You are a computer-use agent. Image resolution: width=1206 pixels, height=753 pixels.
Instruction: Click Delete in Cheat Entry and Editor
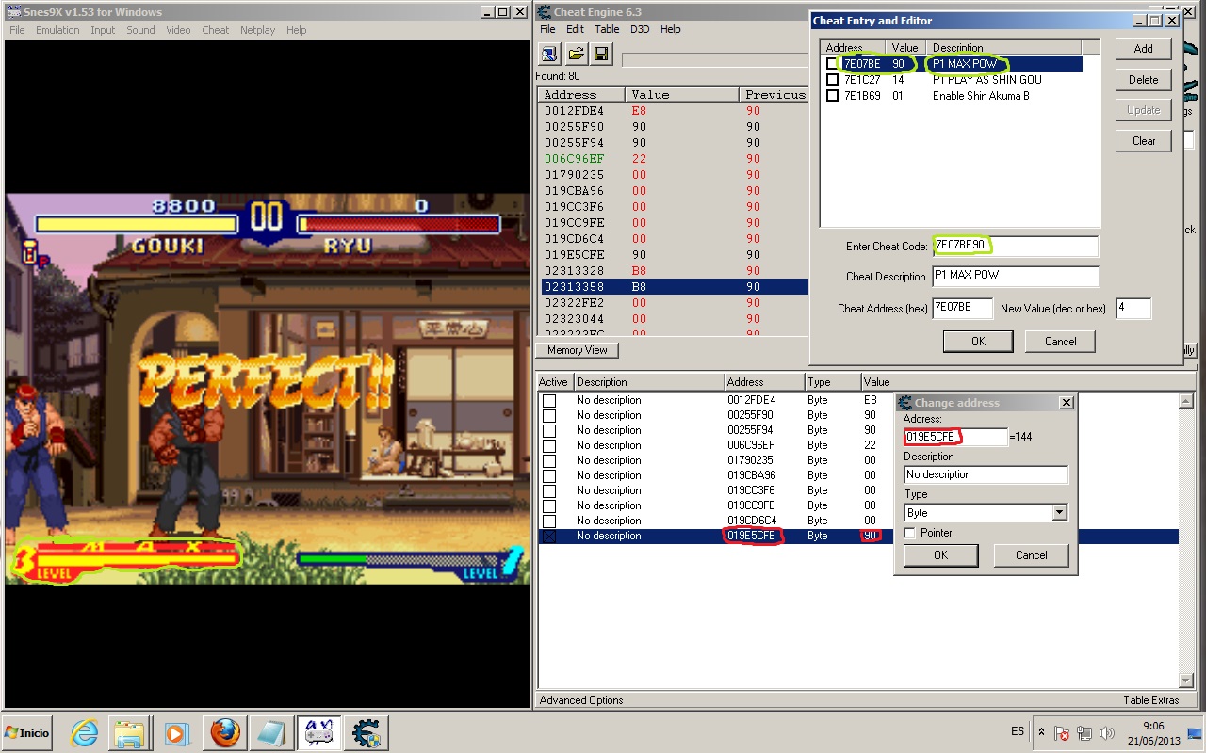click(1143, 80)
